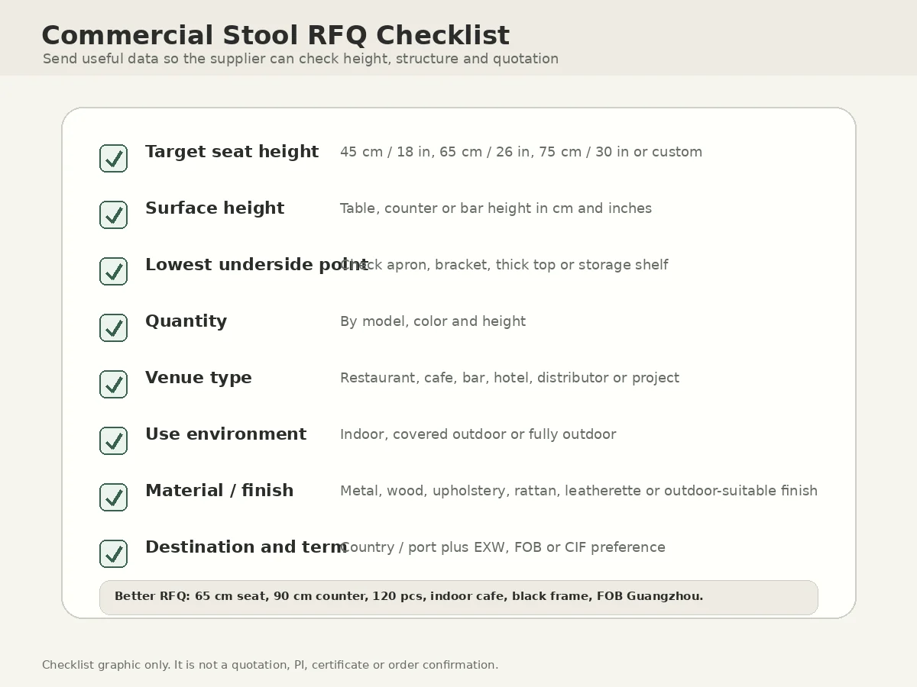Click 'By model, color and height' text
The image size is (917, 687).
(433, 321)
